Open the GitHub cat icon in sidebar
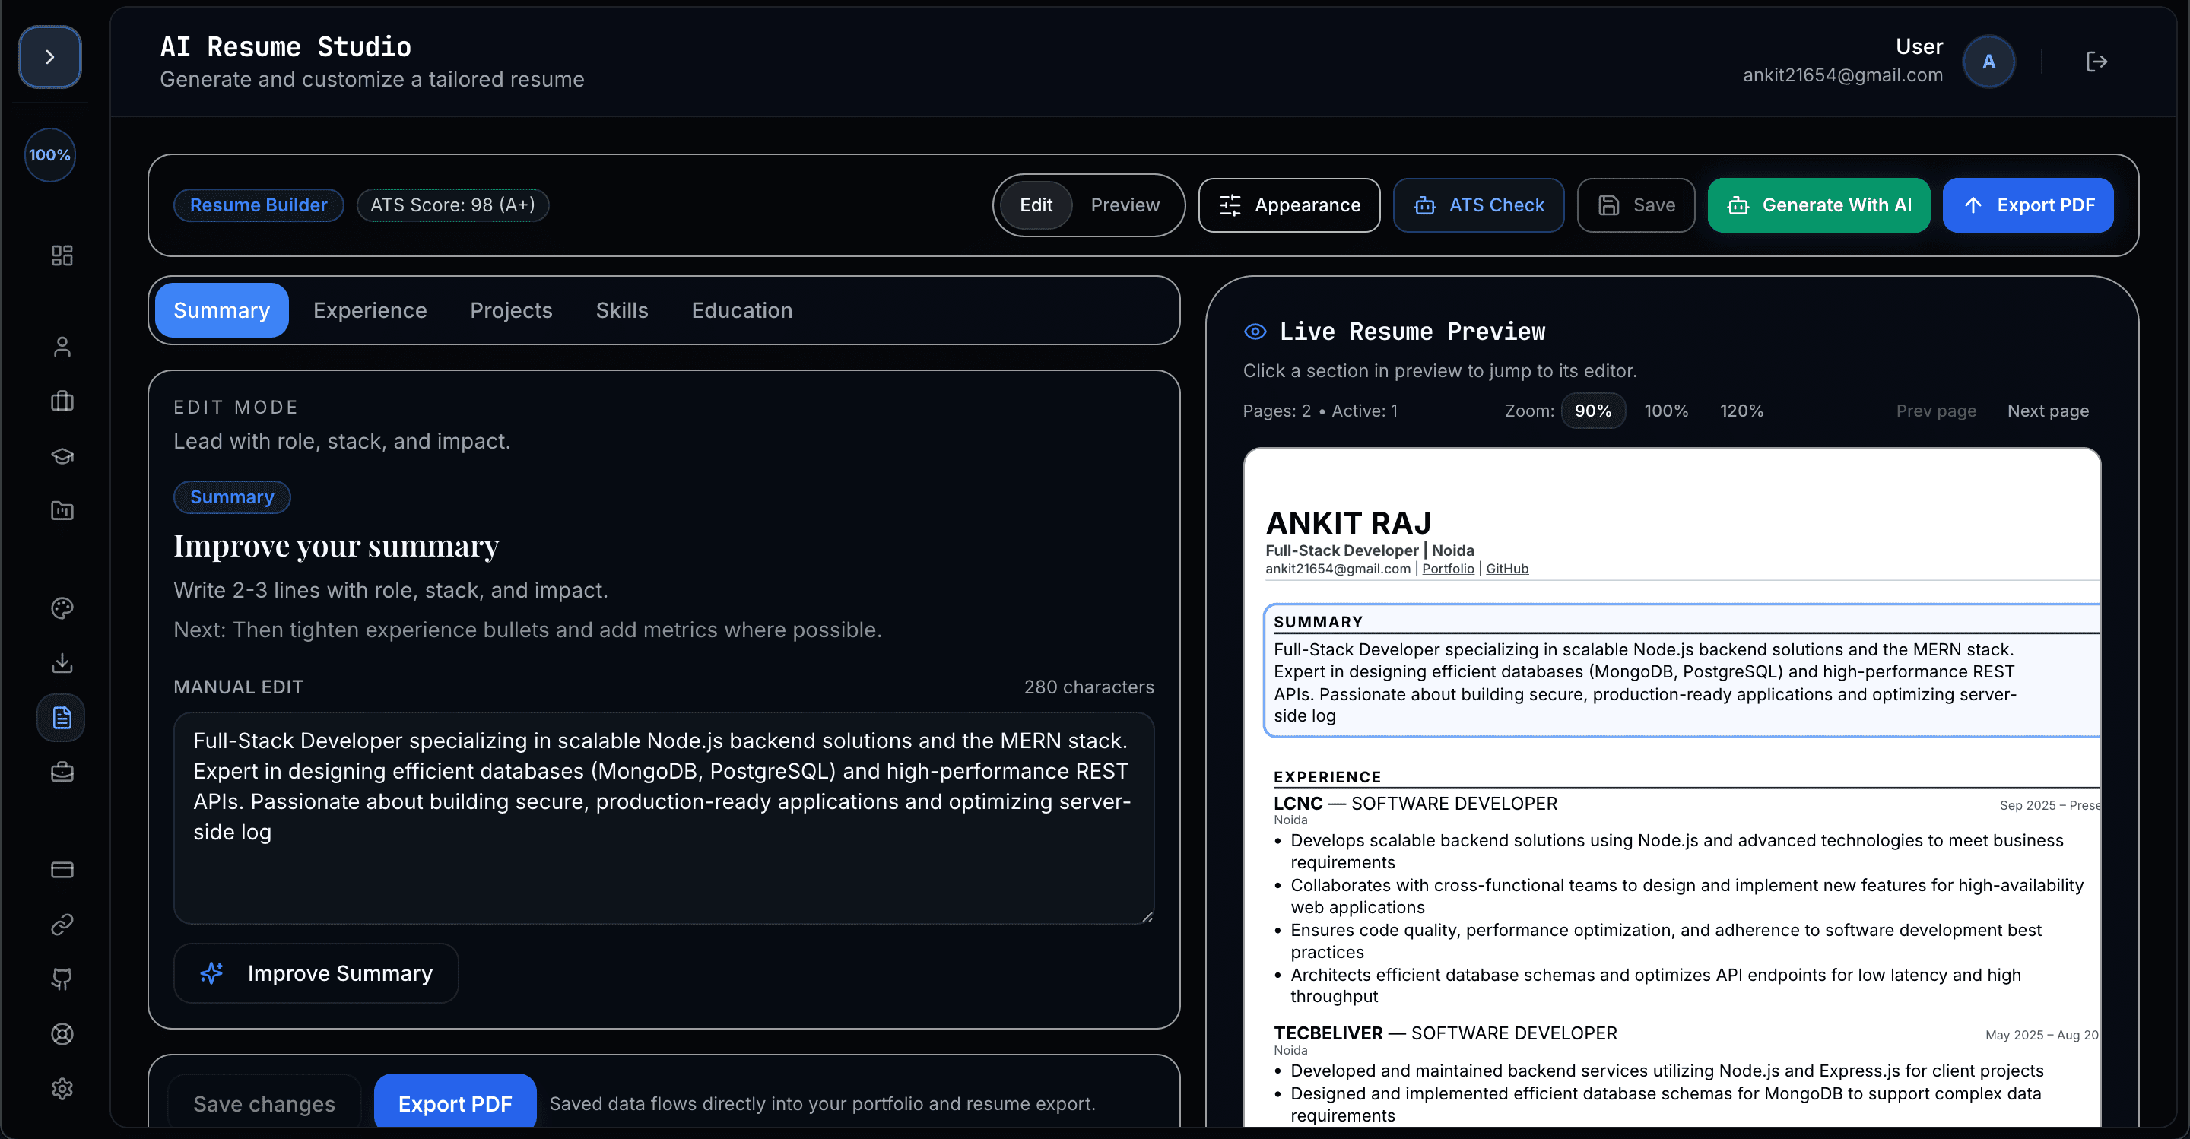The height and width of the screenshot is (1139, 2190). pos(62,979)
